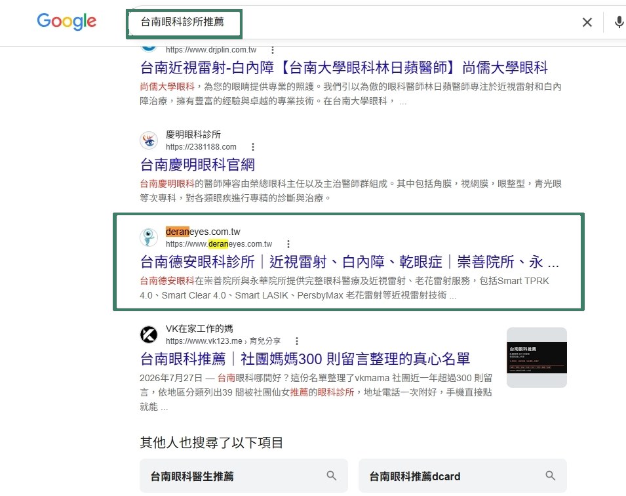This screenshot has height=496, width=626.
Task: Click the Google logo
Action: pos(67,21)
